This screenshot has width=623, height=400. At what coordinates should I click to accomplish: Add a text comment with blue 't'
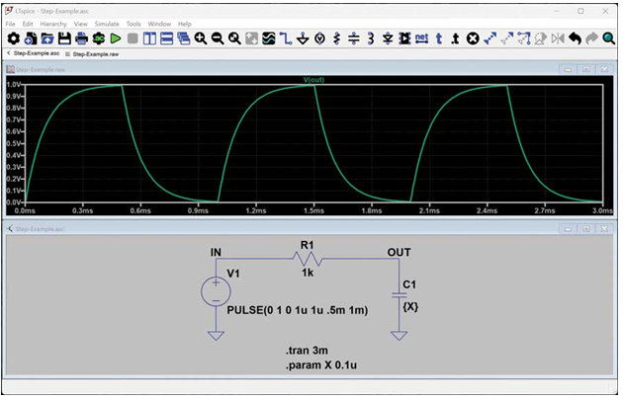[439, 39]
